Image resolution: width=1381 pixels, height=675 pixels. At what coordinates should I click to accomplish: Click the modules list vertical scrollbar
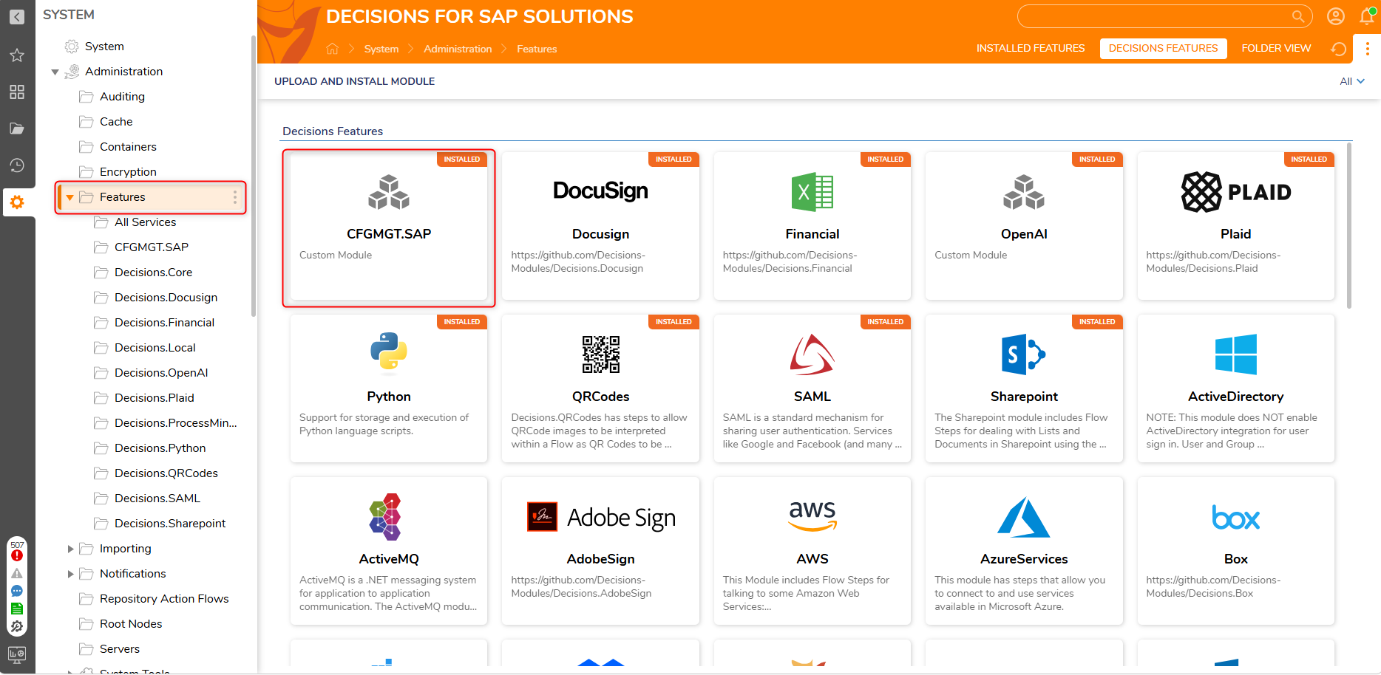(1349, 226)
